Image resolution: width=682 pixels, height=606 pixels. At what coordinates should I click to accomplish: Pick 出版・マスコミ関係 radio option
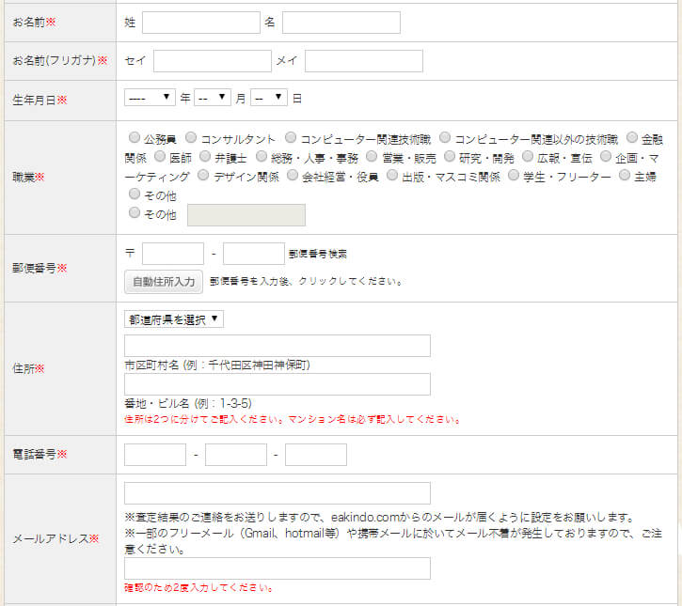click(x=392, y=175)
